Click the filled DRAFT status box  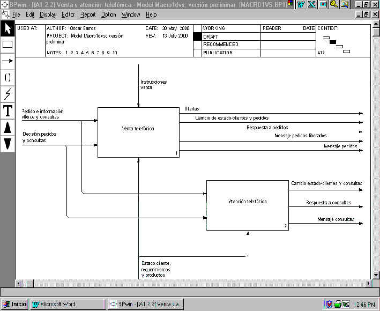pyautogui.click(x=198, y=36)
